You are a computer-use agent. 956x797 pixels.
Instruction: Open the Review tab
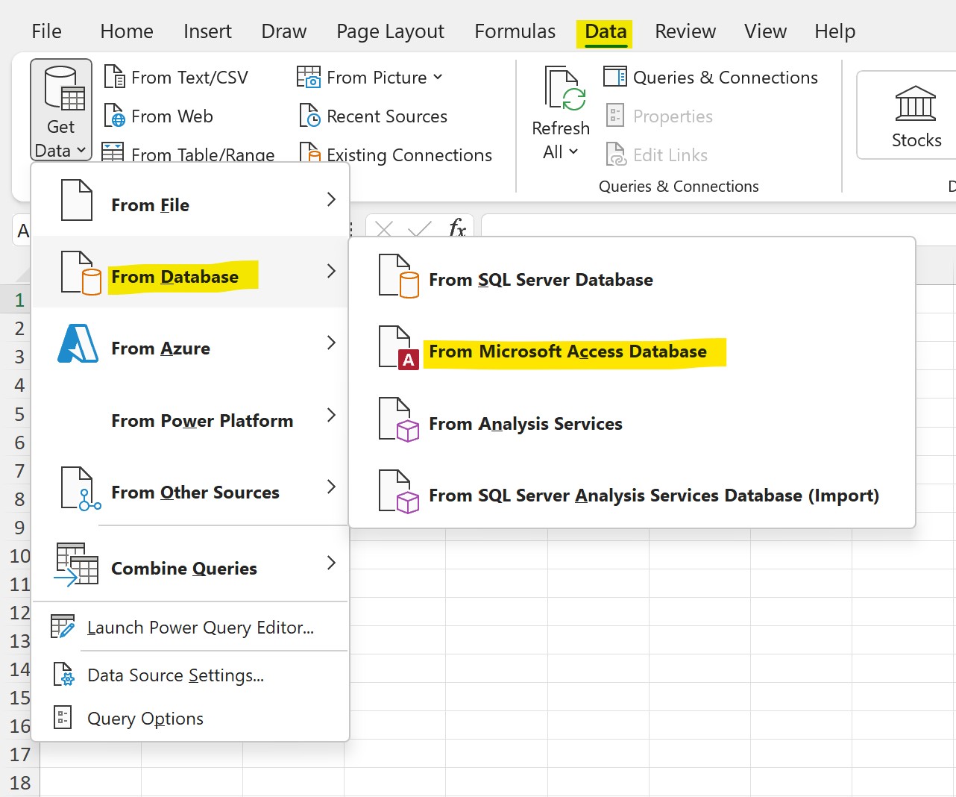(685, 31)
